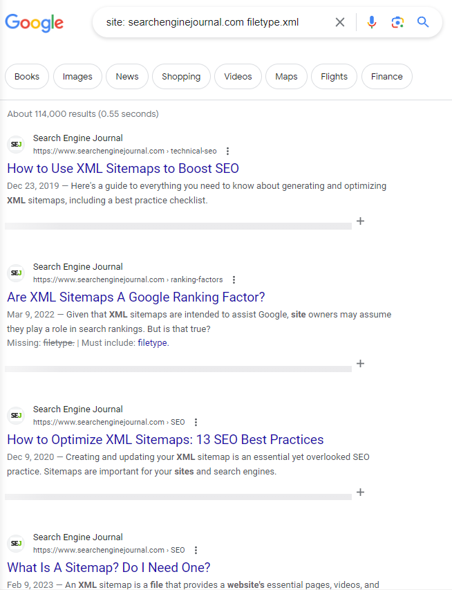Screen dimensions: 452x590
Task: Expand plus under Boost SEO result
Action: coord(360,221)
